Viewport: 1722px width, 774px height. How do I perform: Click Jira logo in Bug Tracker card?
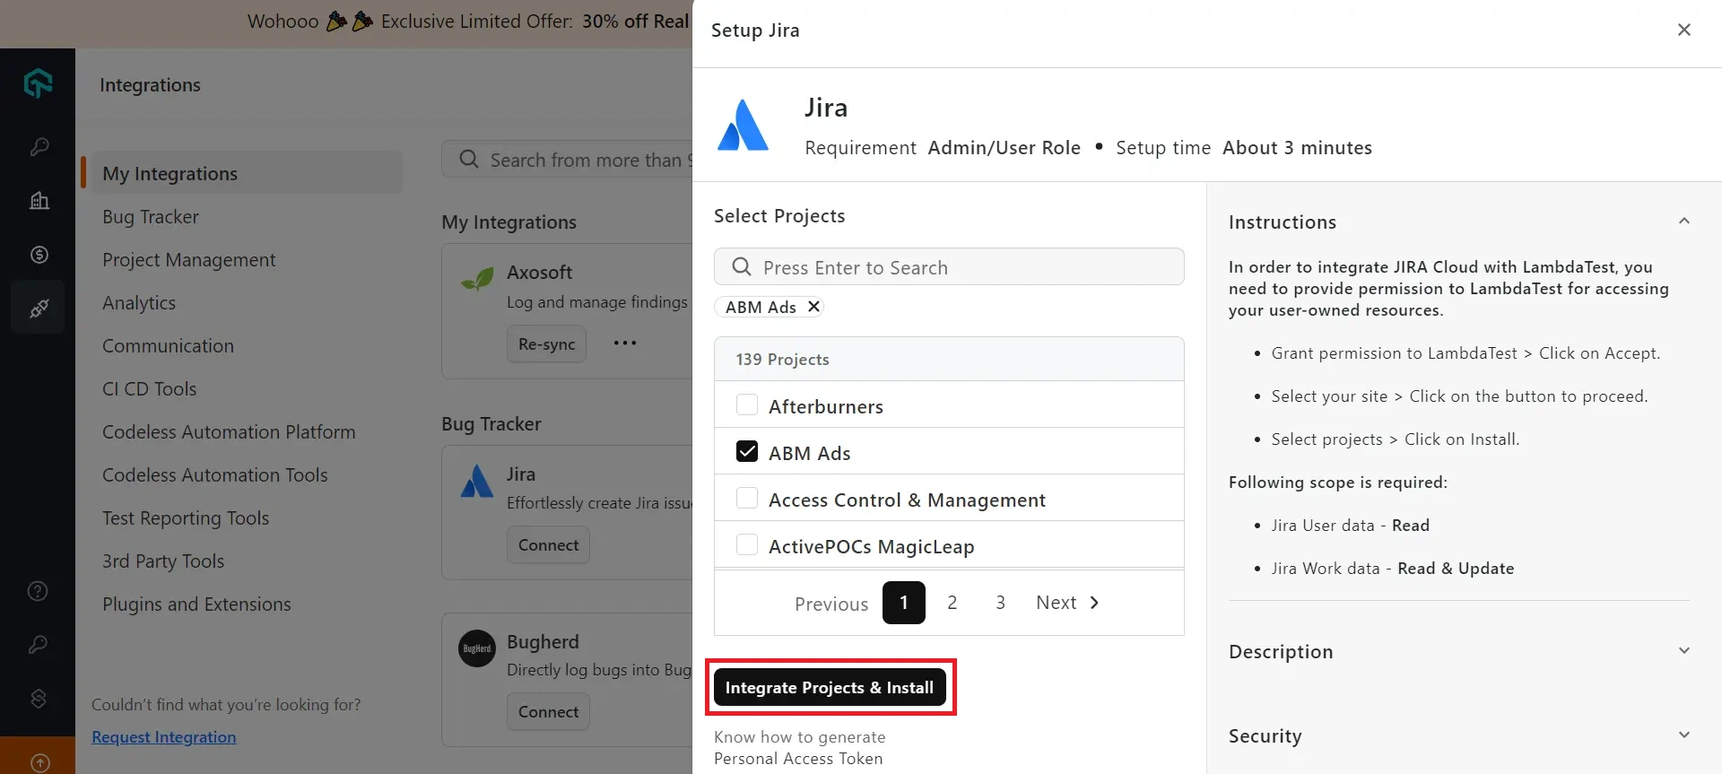pos(477,481)
